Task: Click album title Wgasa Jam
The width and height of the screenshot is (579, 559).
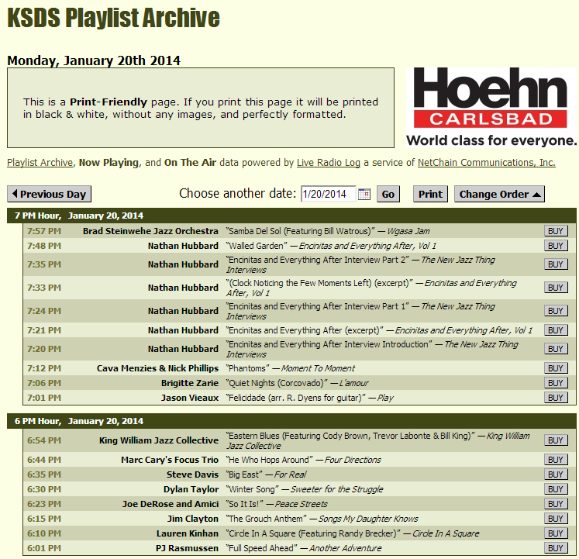Action: (x=408, y=231)
